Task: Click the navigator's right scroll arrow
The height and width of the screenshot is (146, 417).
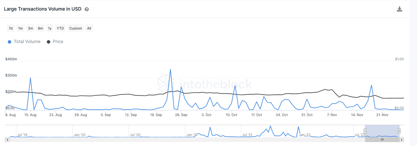Action: click(402, 140)
